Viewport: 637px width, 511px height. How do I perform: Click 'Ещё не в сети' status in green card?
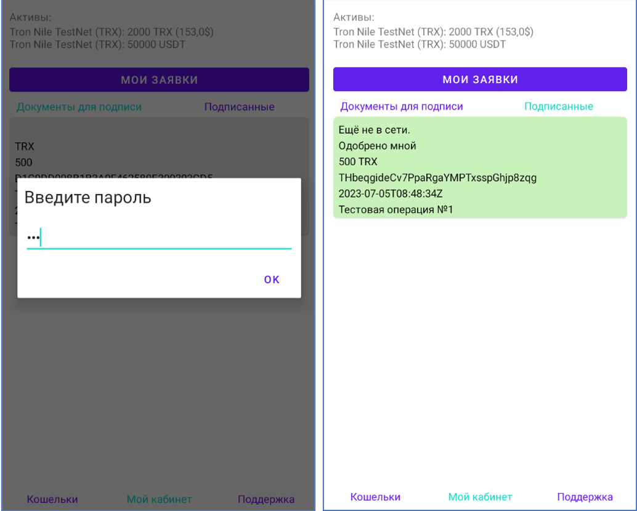(375, 130)
